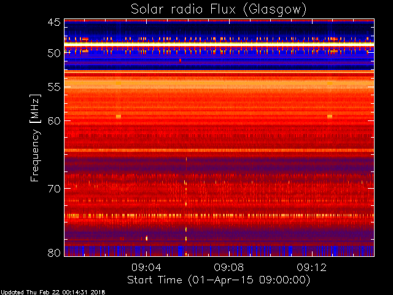Click the 'Updated Thu Feb 22 00:14:31 2018' text

[53, 293]
